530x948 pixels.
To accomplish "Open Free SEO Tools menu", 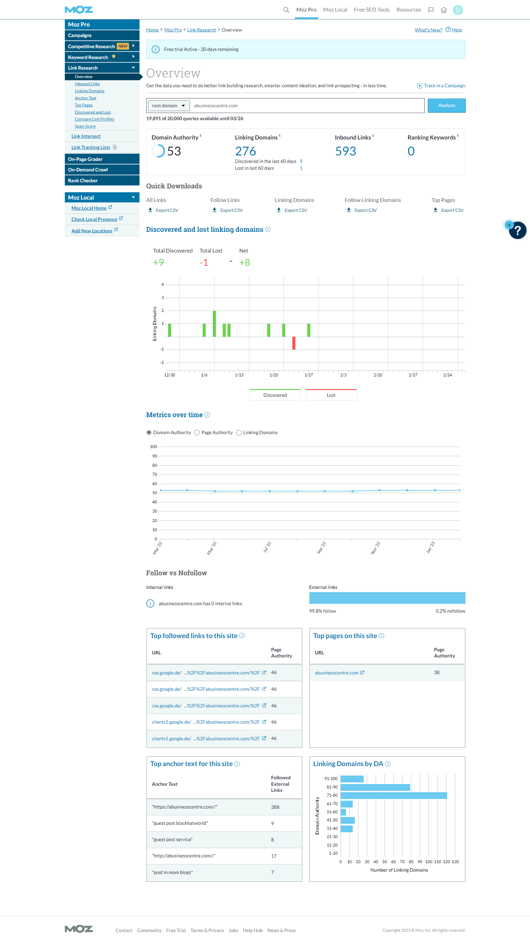I will click(x=371, y=10).
